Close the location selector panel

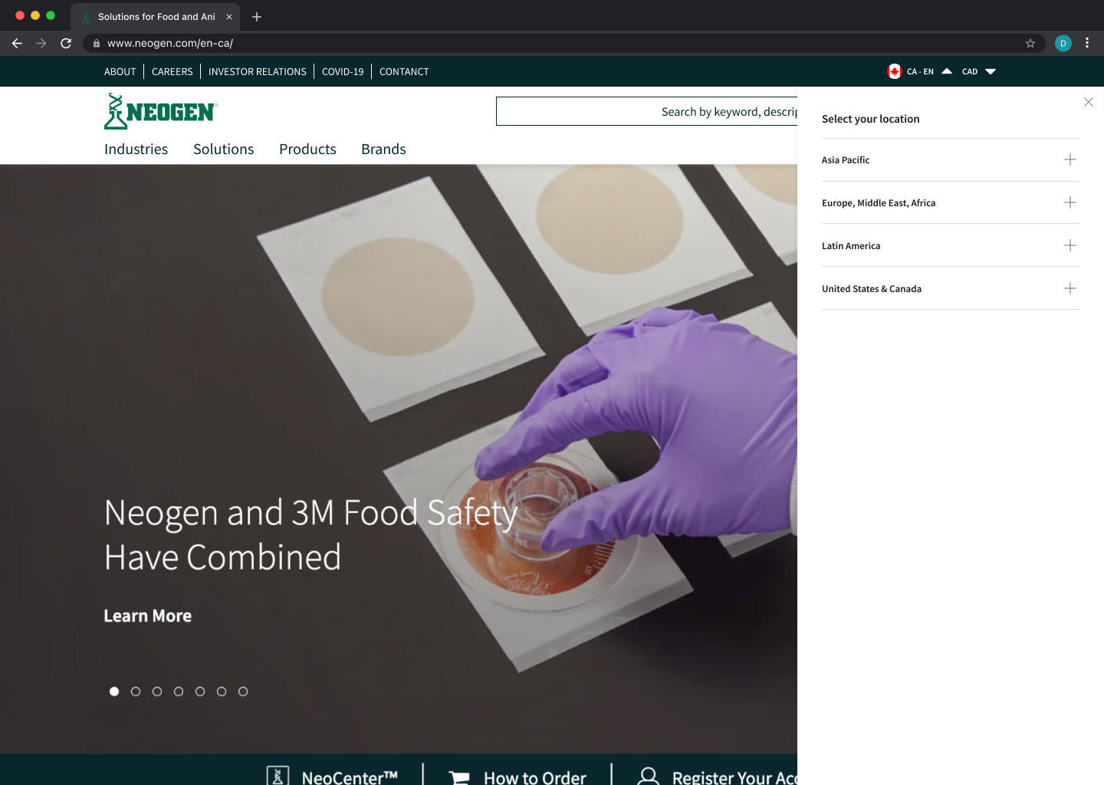[1089, 102]
